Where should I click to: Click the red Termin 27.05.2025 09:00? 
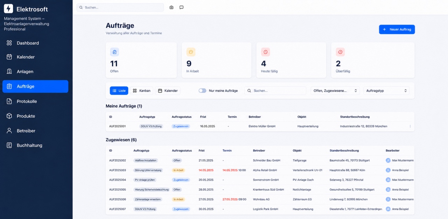pos(234,199)
